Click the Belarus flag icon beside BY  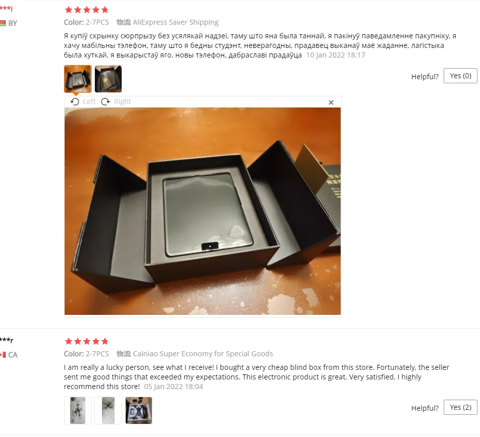[x=3, y=23]
